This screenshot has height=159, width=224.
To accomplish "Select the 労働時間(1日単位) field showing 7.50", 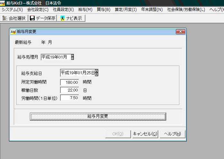I will pos(70,98).
